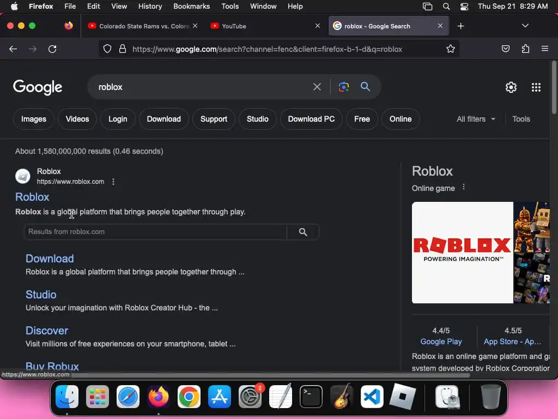
Task: Focus the Results from roblox.com field
Action: tap(155, 232)
